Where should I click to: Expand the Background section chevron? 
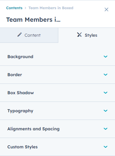[x=106, y=57]
